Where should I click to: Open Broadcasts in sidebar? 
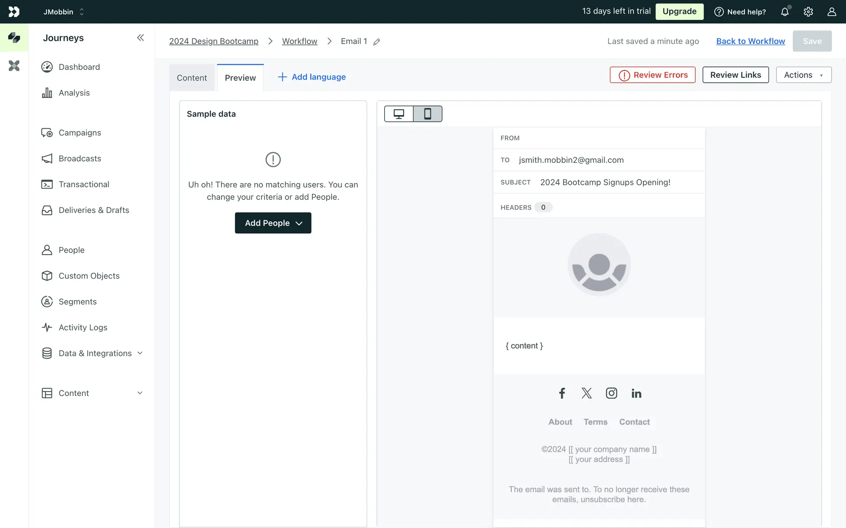(80, 158)
